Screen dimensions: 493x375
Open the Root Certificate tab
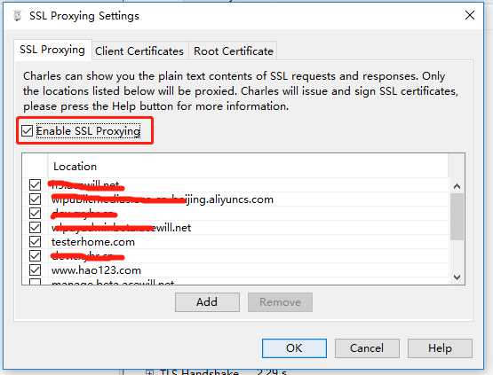pos(234,51)
